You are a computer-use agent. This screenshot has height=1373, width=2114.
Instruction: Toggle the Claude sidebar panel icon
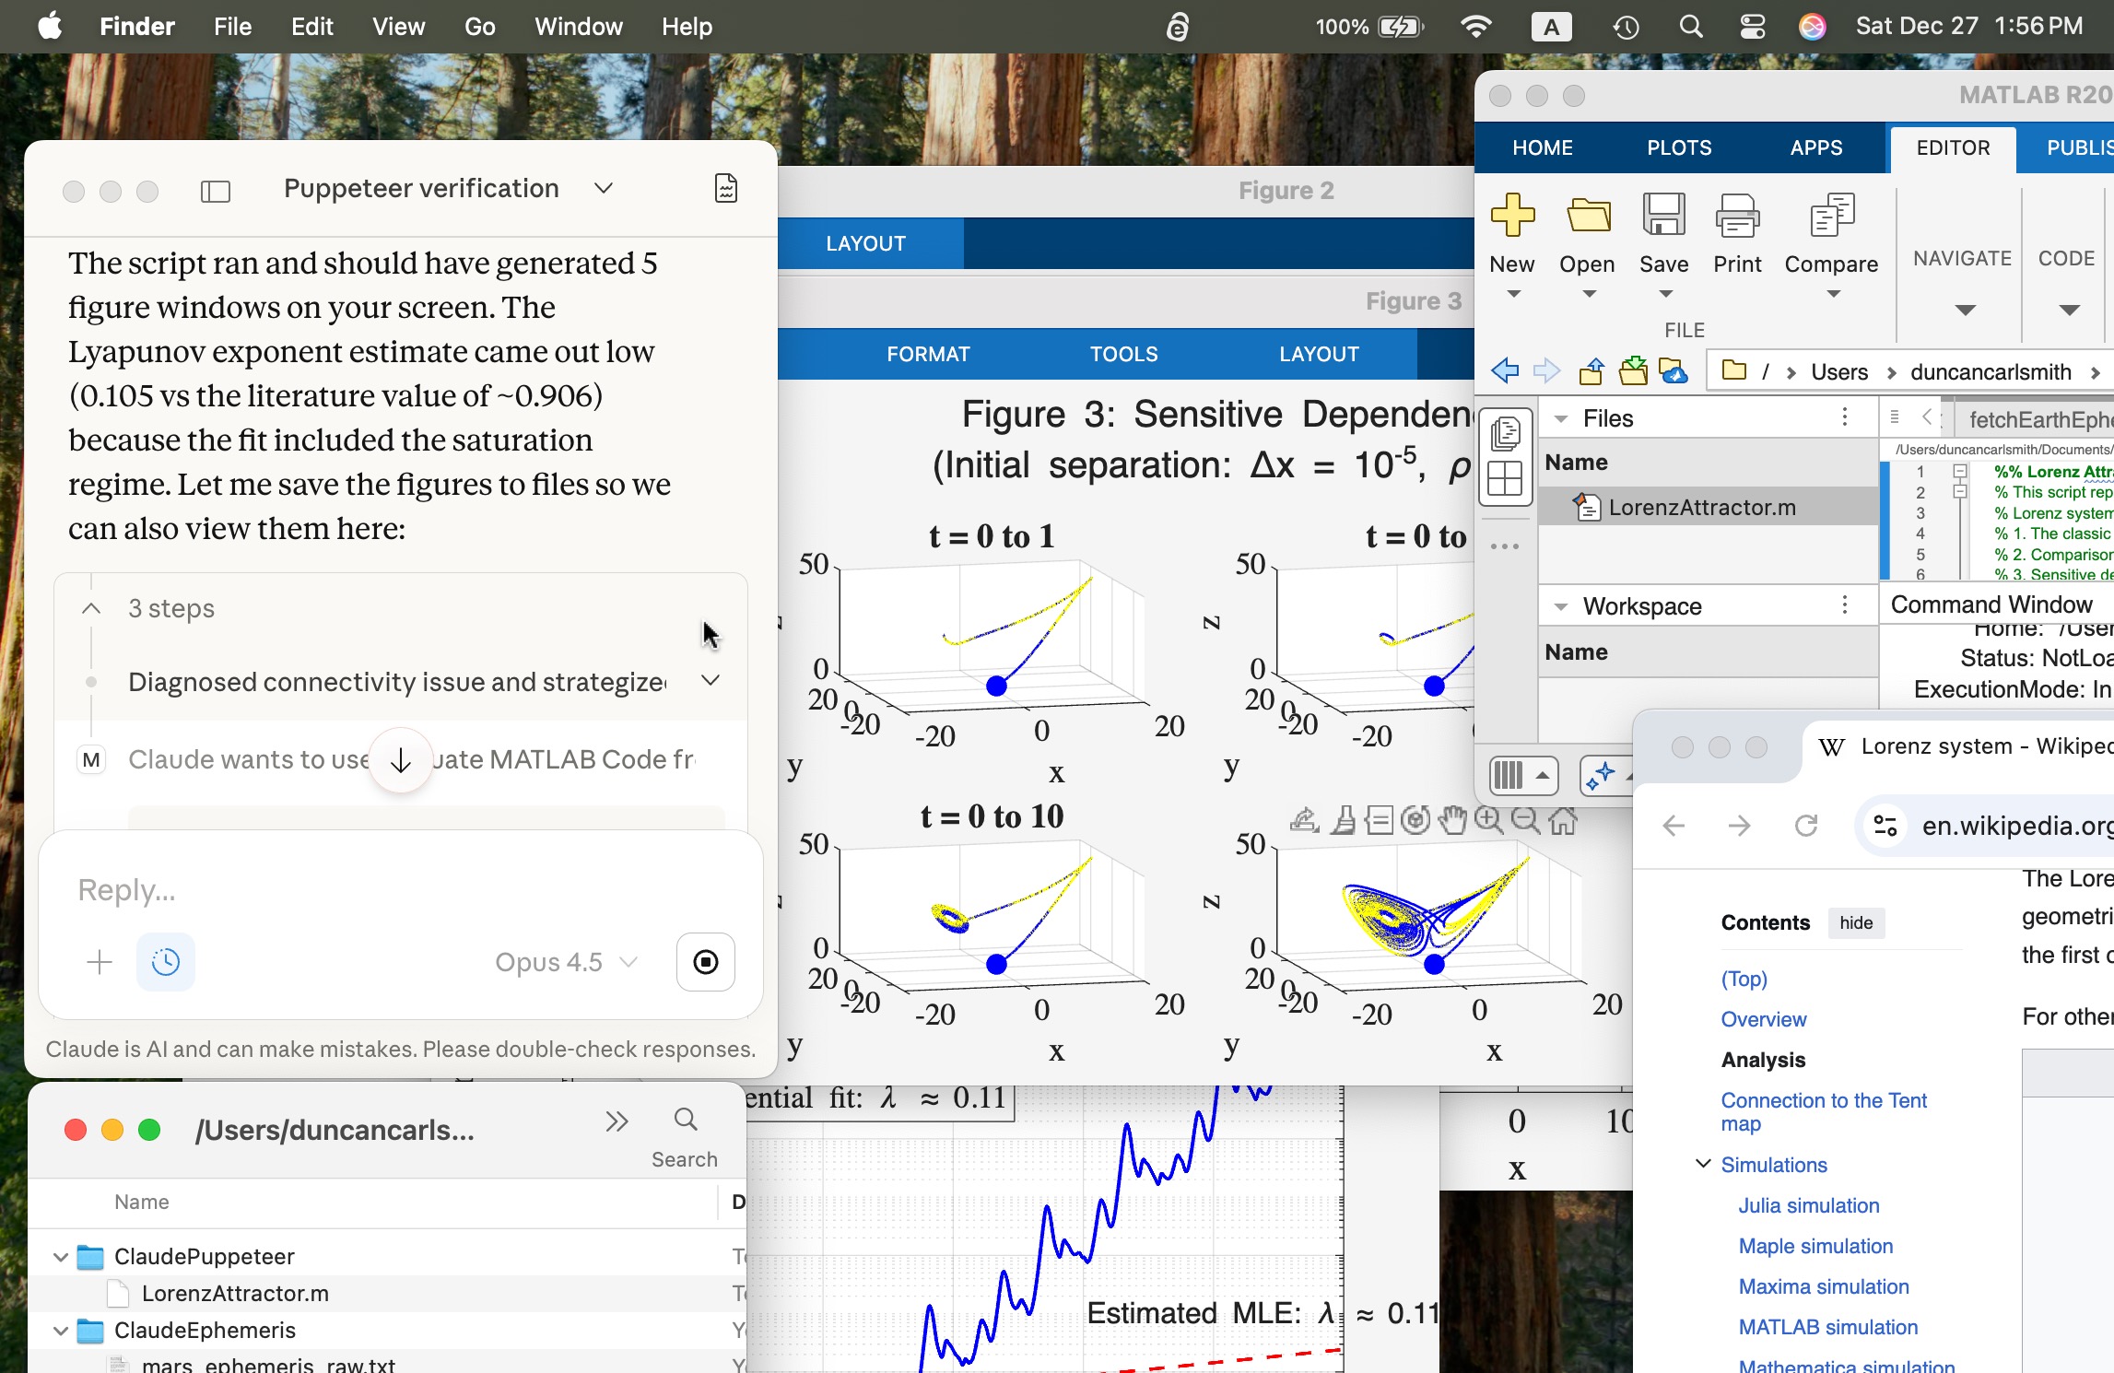click(215, 191)
